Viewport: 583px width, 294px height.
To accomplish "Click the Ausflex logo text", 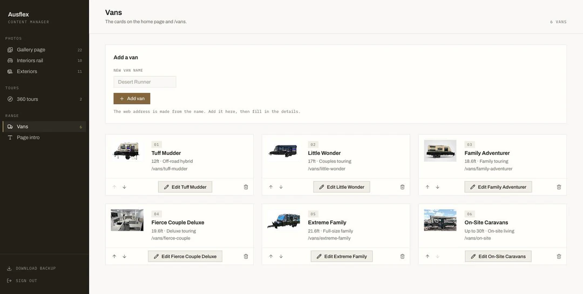I will (18, 15).
